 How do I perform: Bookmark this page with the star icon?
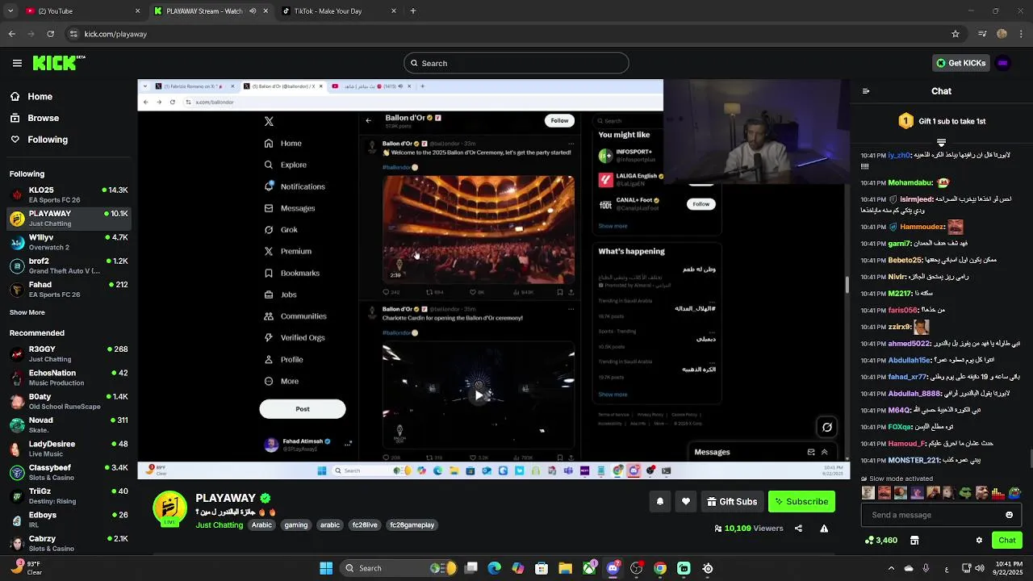(x=956, y=34)
